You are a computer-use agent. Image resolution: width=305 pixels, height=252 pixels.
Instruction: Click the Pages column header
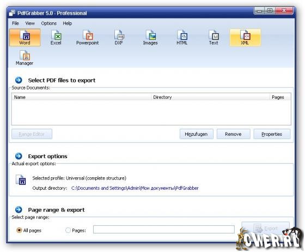(x=280, y=97)
